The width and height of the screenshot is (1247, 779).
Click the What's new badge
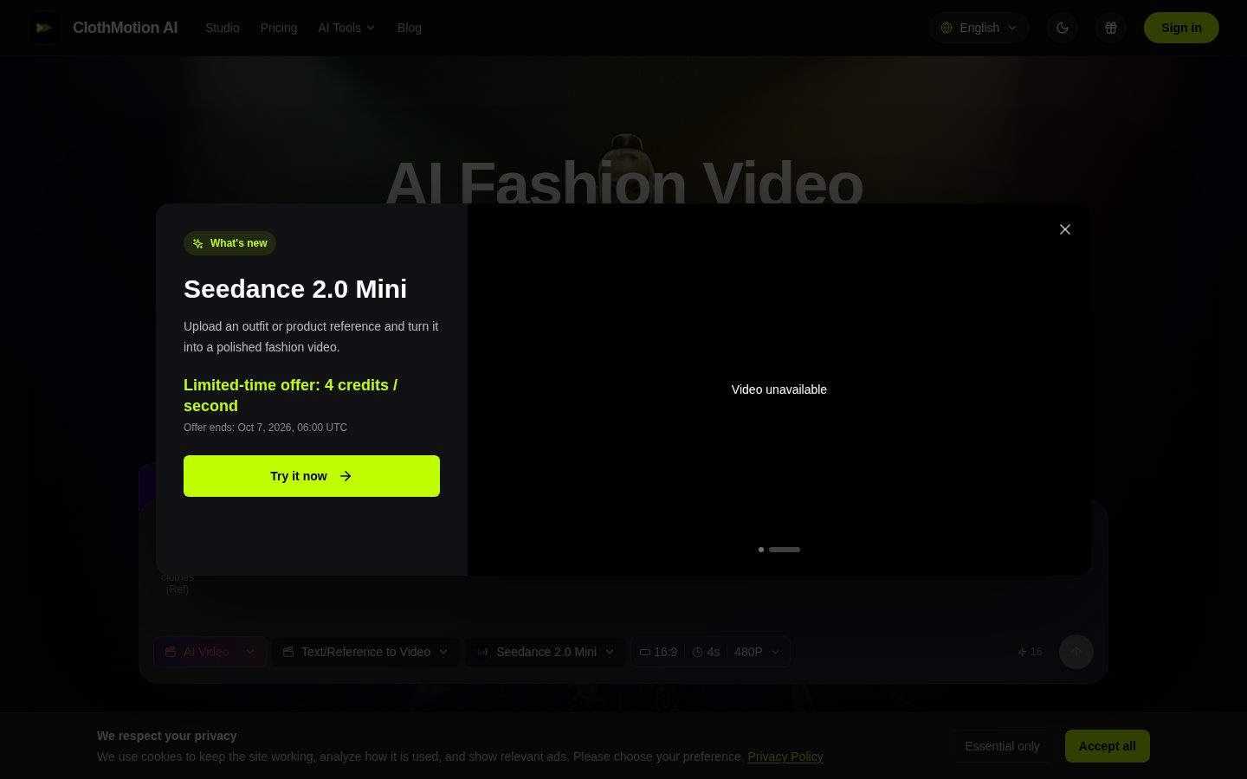pos(229,243)
